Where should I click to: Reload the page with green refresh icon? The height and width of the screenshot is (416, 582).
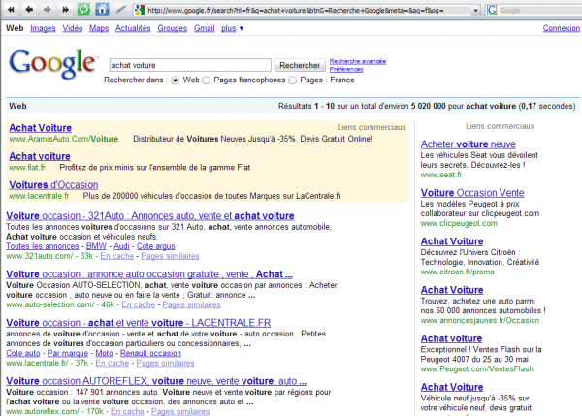[x=83, y=10]
